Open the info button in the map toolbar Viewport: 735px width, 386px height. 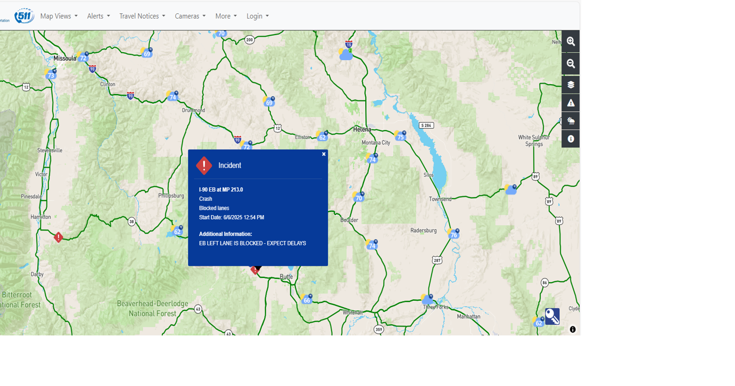571,139
